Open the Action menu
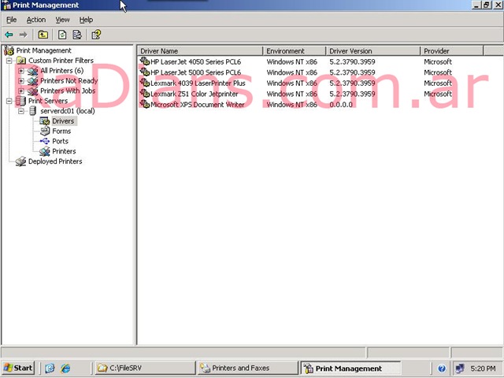 36,20
